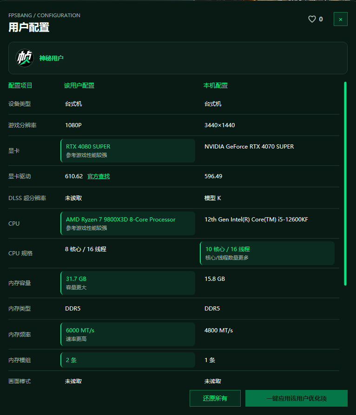Click the 31.7 GB memory card
356x415 pixels.
128,283
